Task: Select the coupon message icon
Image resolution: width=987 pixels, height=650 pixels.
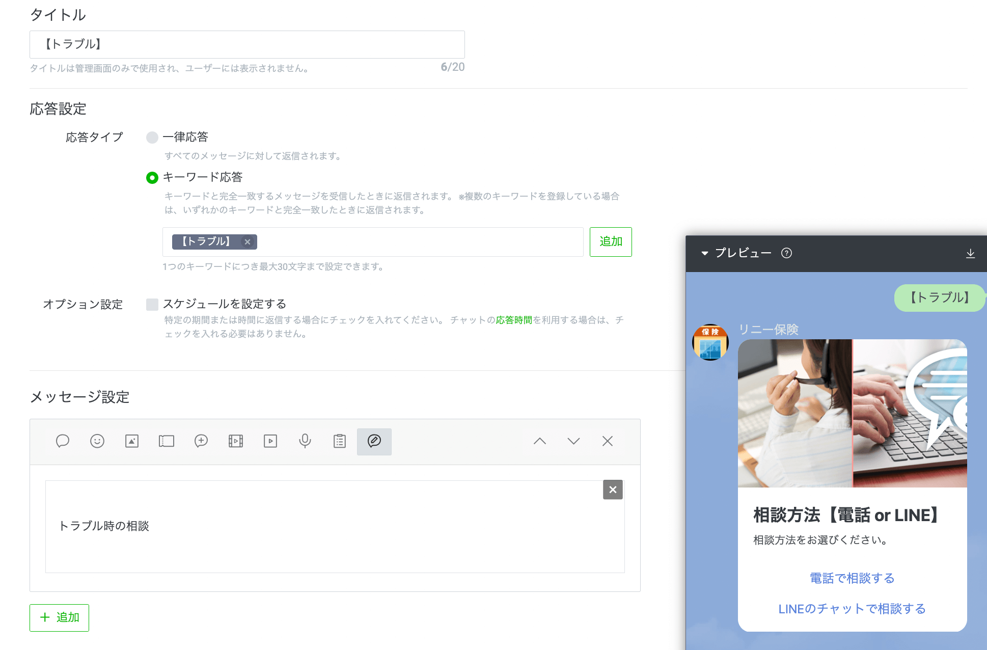Action: pos(167,441)
